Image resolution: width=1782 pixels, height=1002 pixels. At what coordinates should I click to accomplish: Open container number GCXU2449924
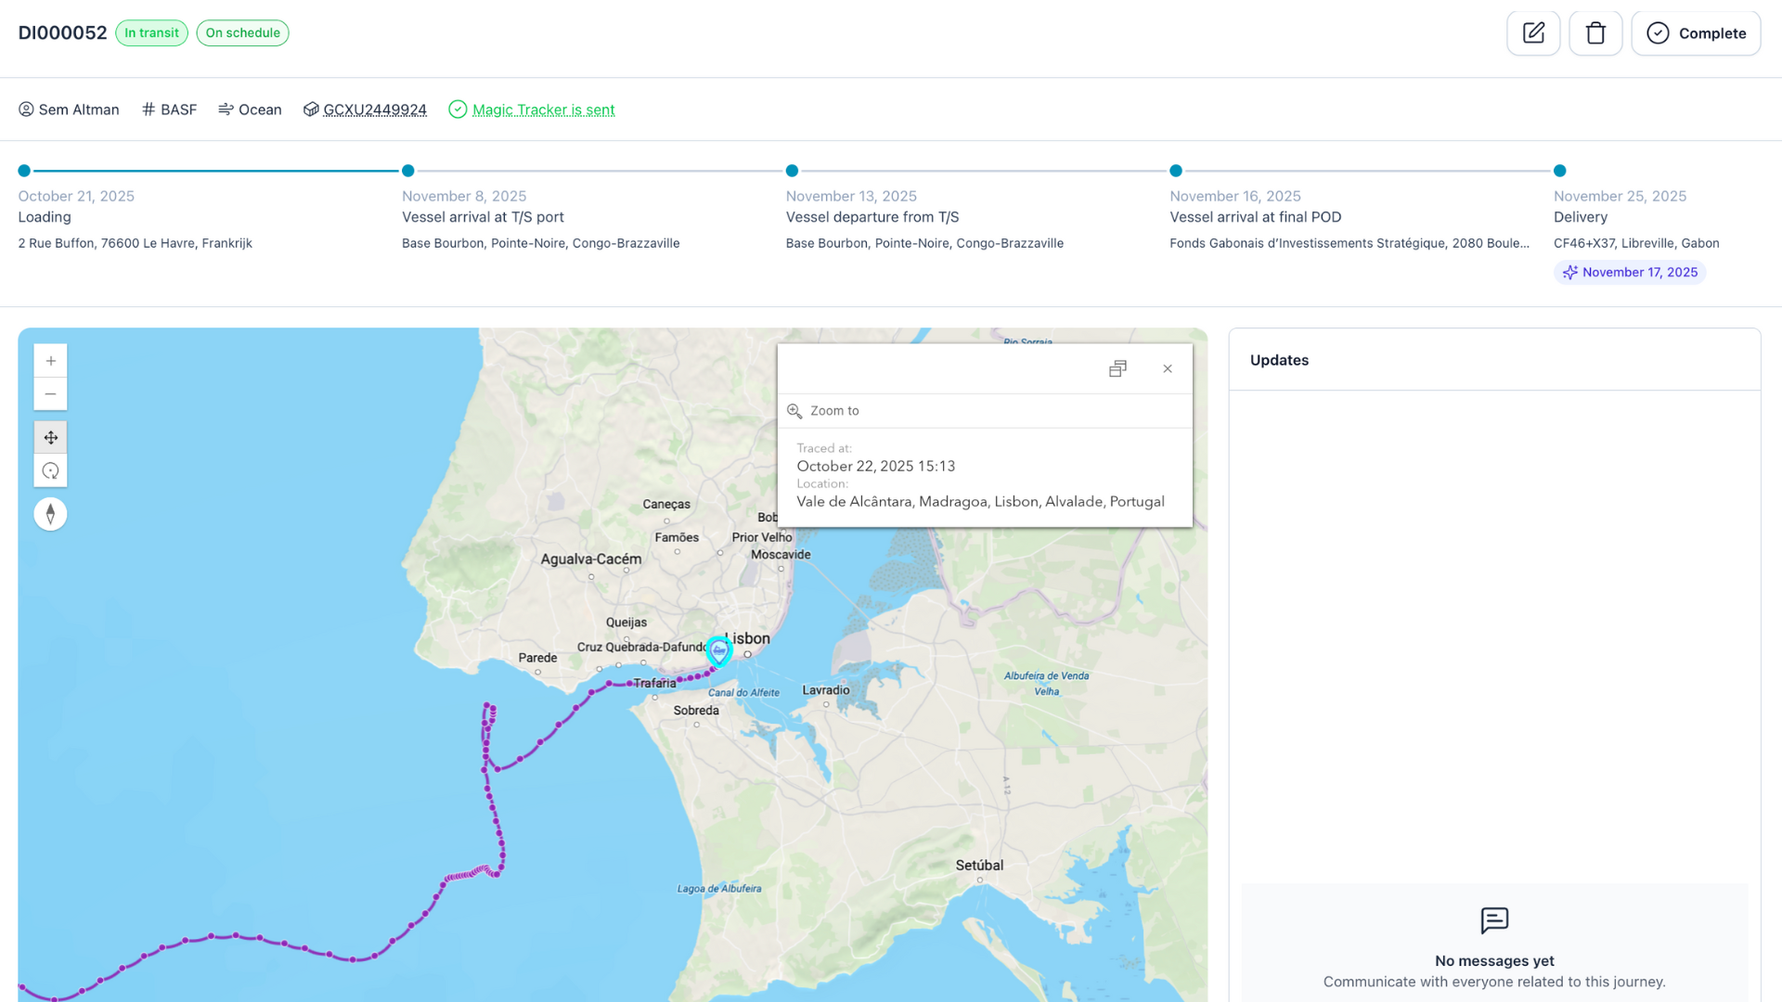click(374, 109)
